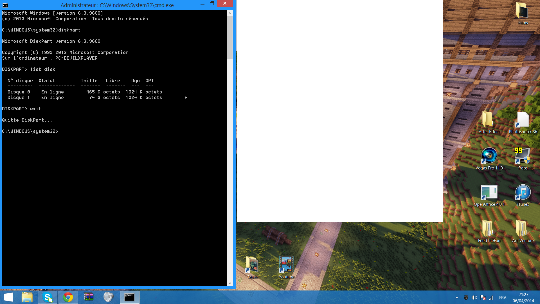Click the cmd vertical scrollbar thumb
540x304 pixels.
pos(230,37)
